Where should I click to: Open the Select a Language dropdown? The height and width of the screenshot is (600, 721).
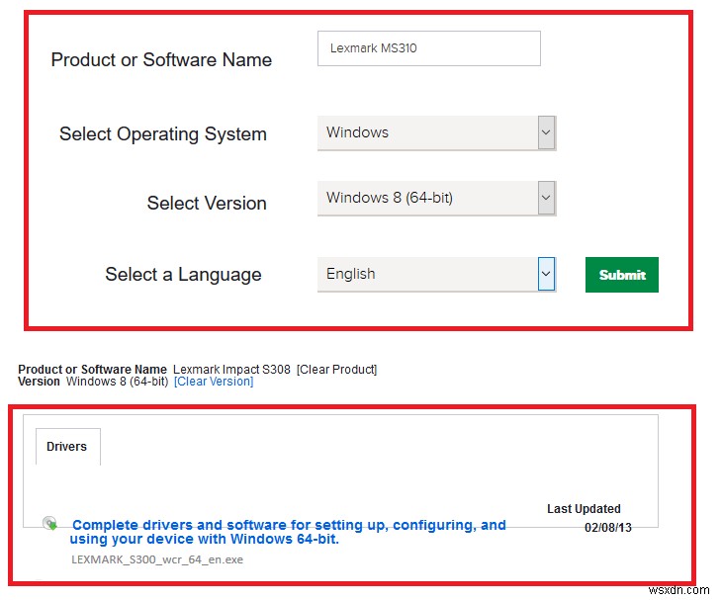[436, 274]
